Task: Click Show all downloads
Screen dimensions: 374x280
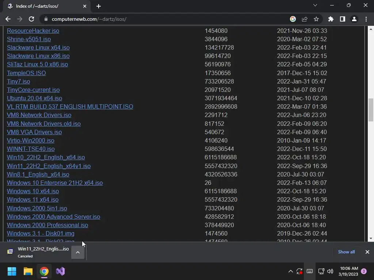Action: pyautogui.click(x=346, y=252)
